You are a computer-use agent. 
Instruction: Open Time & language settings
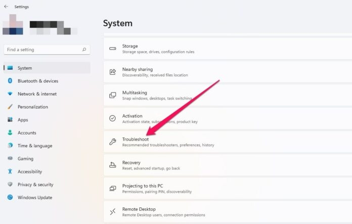coord(34,146)
